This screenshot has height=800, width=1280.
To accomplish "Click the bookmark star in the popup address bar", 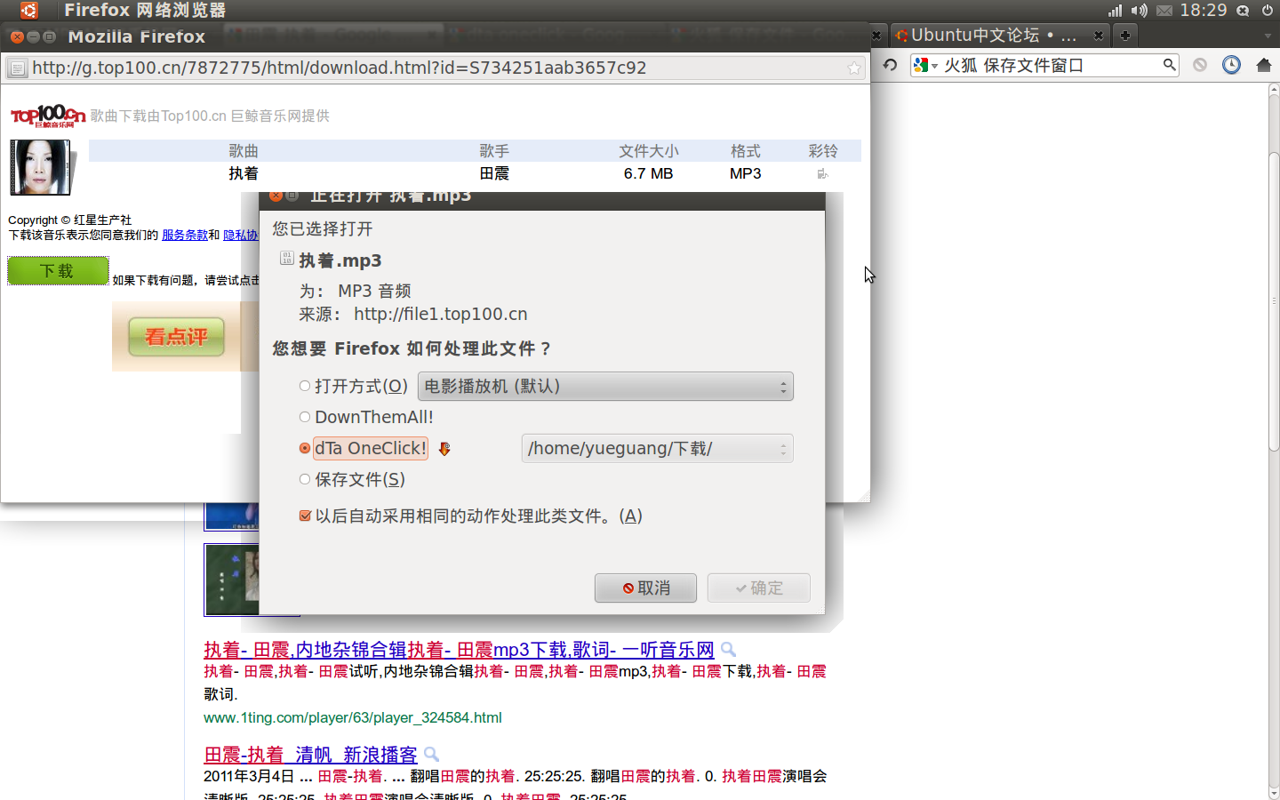I will [854, 68].
